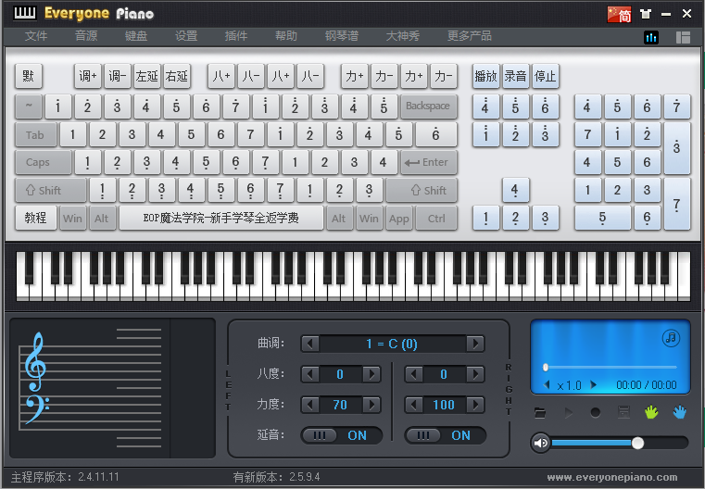Open the 大神秀 menu

pos(403,36)
